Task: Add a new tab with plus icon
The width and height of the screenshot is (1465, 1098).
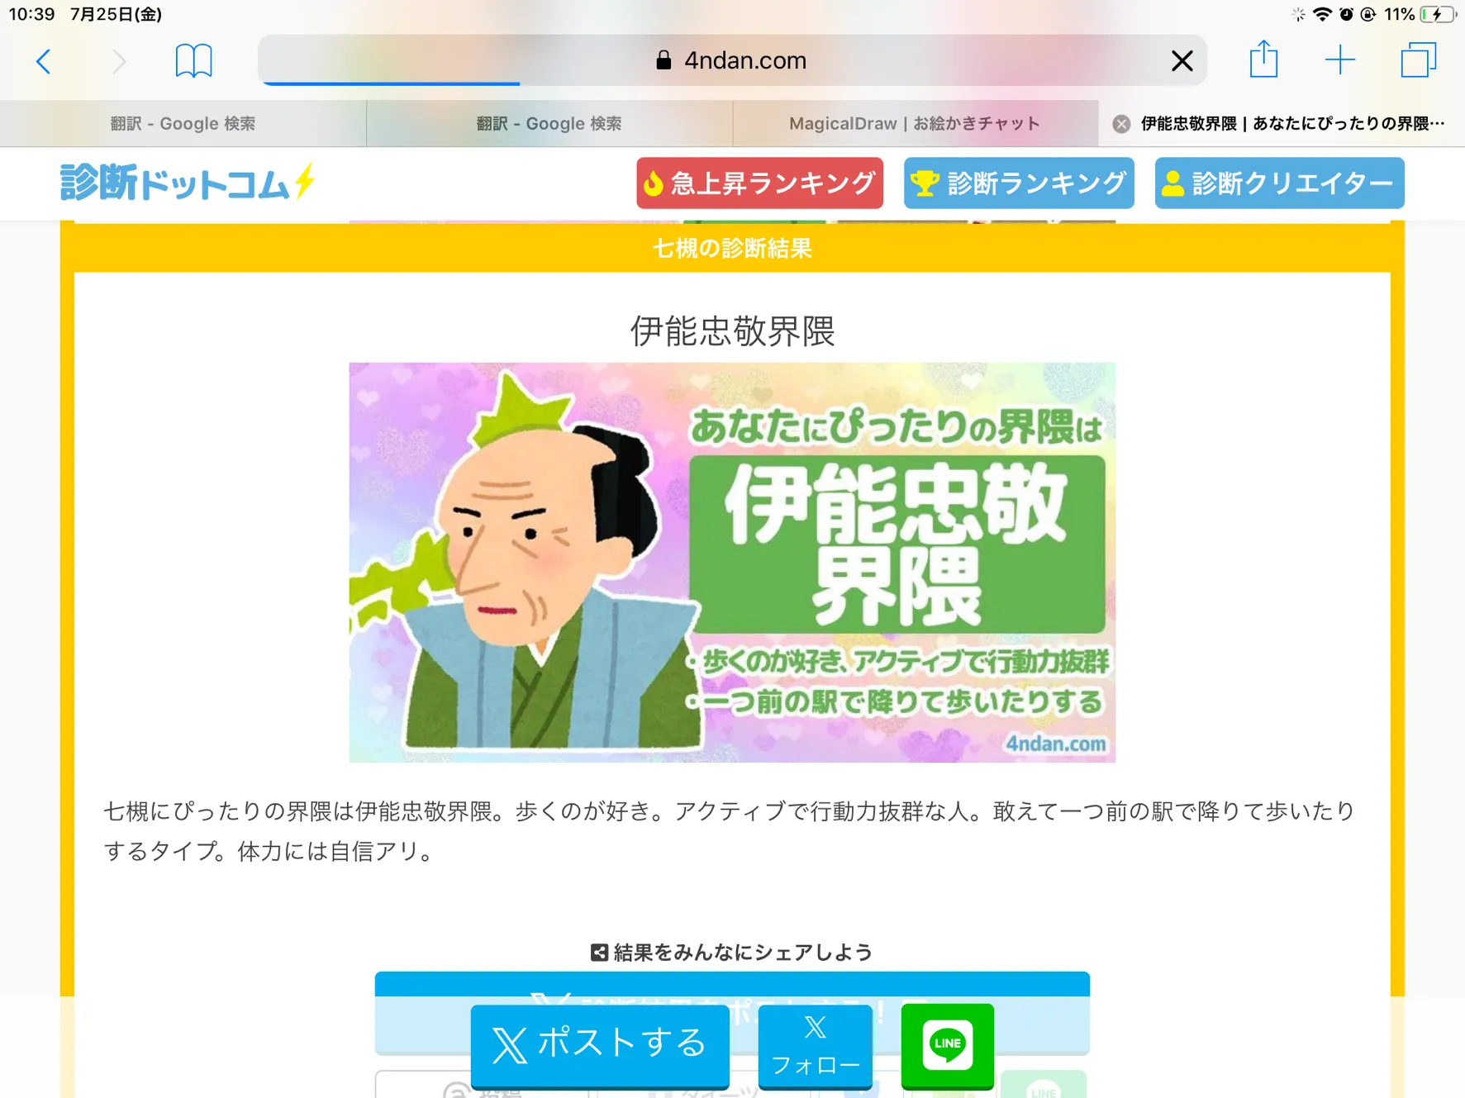Action: [1339, 60]
